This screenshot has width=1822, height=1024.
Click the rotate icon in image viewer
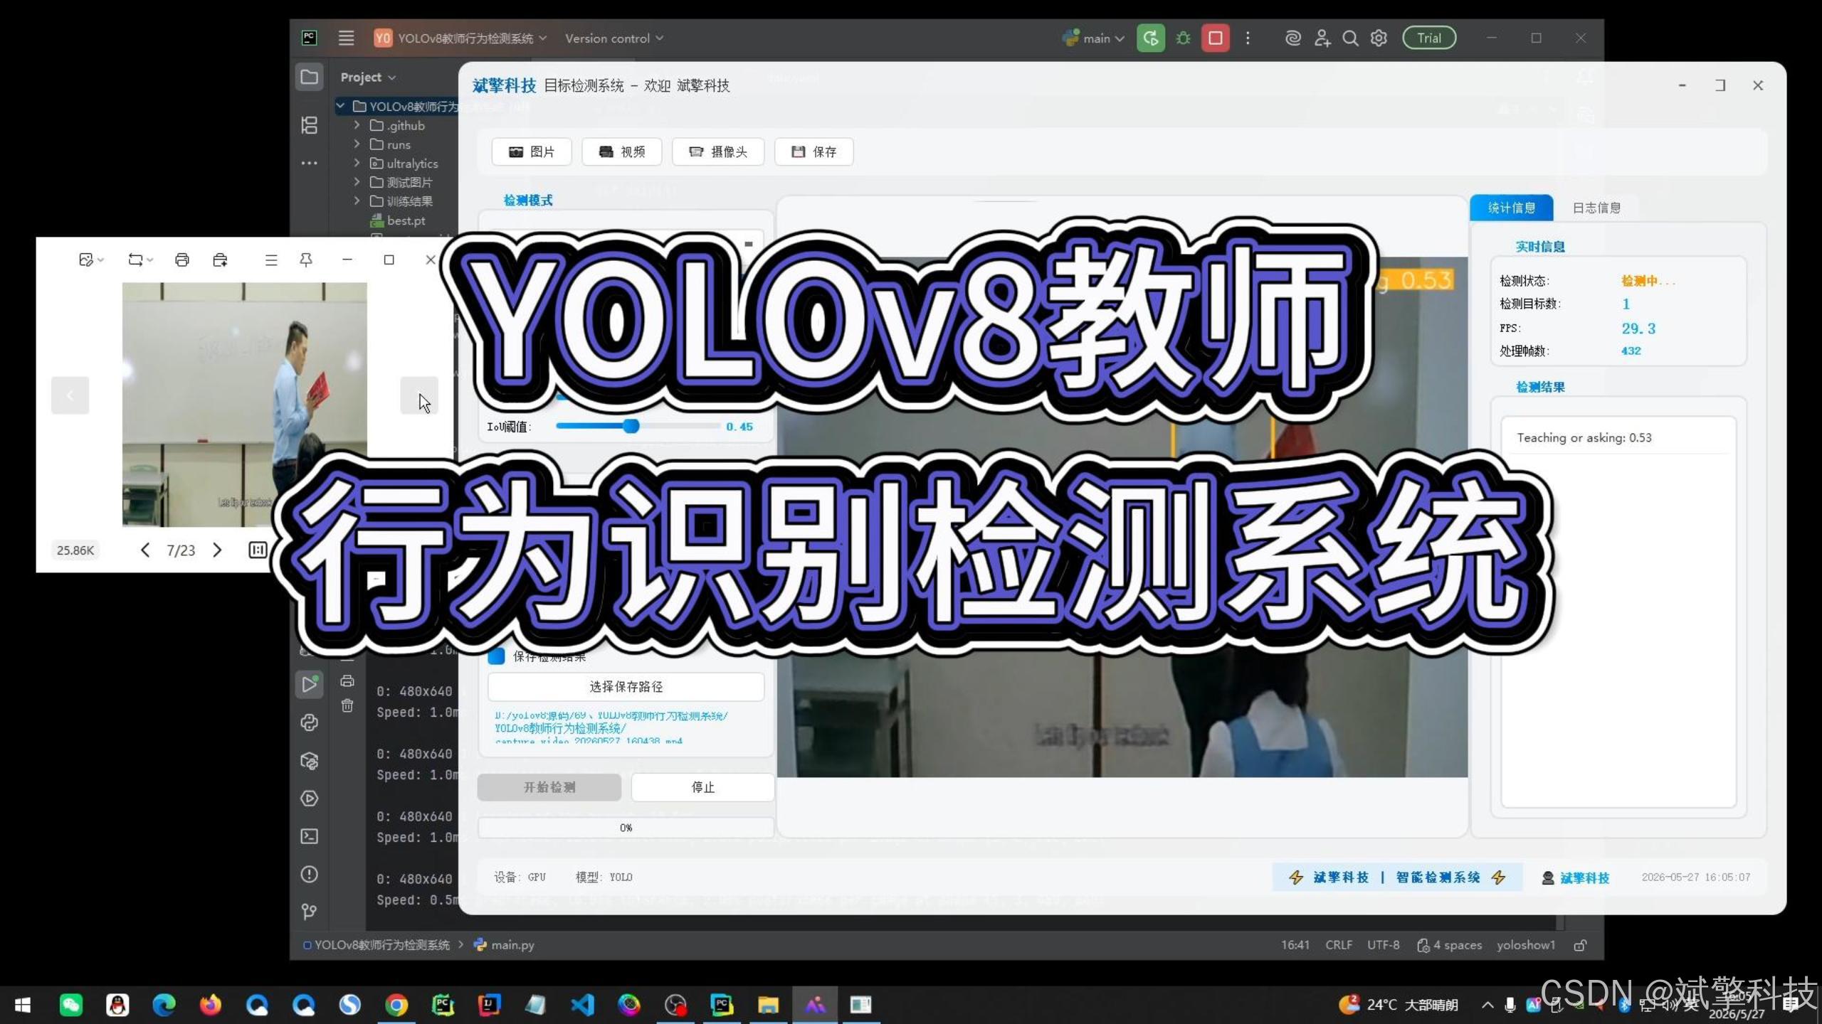(x=135, y=260)
